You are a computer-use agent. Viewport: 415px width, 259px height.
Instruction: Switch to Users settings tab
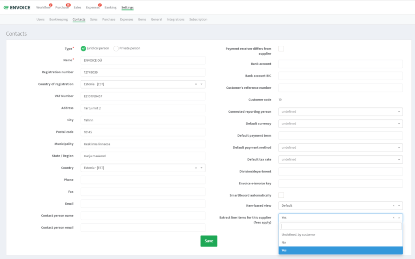point(41,19)
